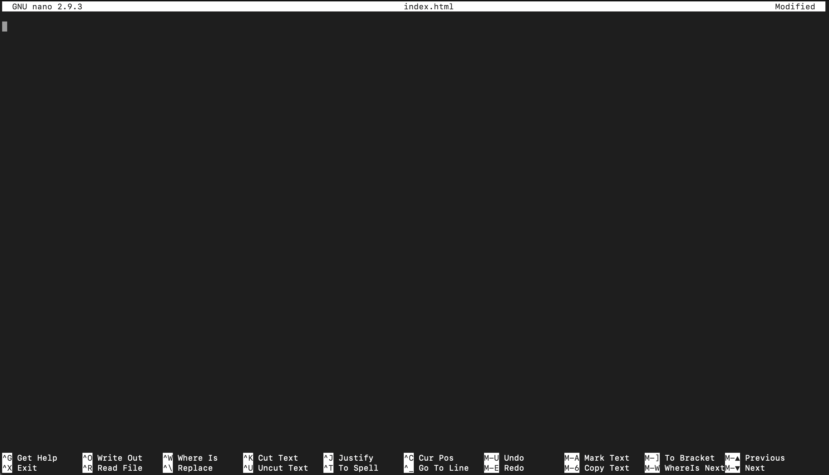Click the GNU nano 2.9.3 version text

(x=47, y=6)
